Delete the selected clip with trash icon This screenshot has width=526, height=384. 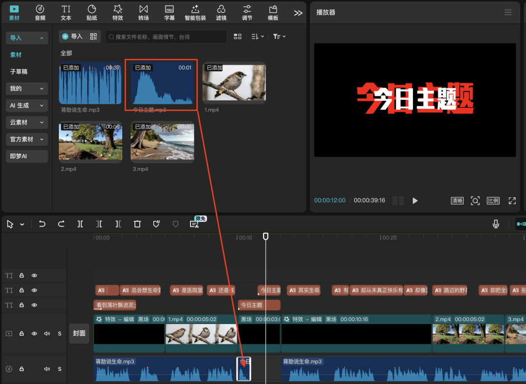pyautogui.click(x=137, y=224)
